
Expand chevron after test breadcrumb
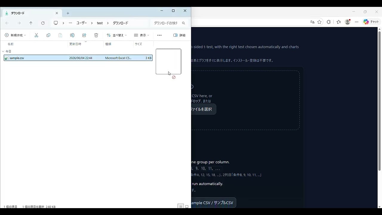(108, 23)
